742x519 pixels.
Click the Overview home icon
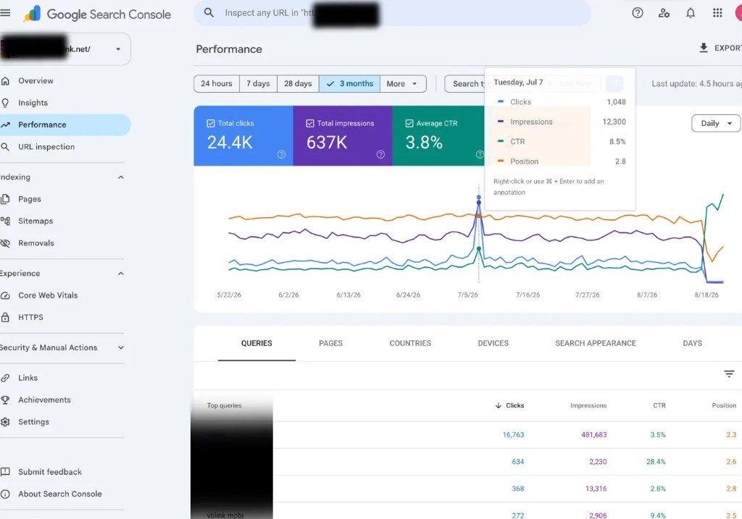5,81
